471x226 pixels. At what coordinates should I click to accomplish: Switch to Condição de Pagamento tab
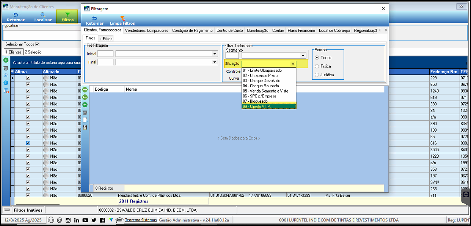click(x=192, y=31)
